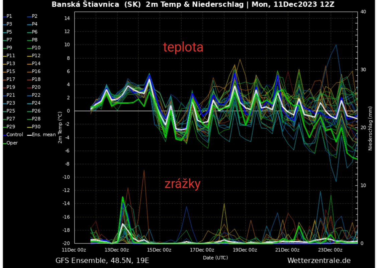Click the Date (UTC) axis label
This screenshot has width=377, height=268.
[215, 258]
